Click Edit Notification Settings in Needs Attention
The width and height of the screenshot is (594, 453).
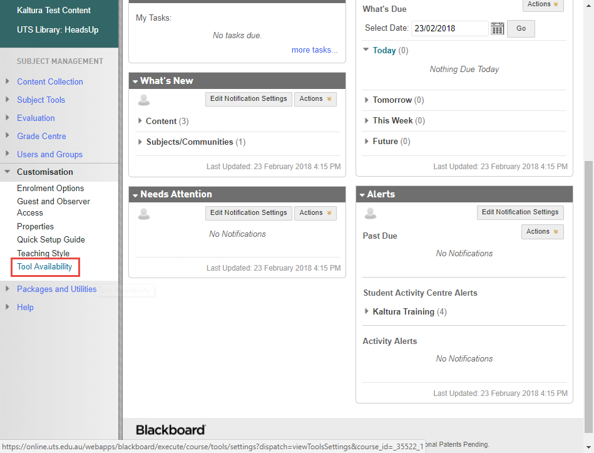pyautogui.click(x=248, y=213)
